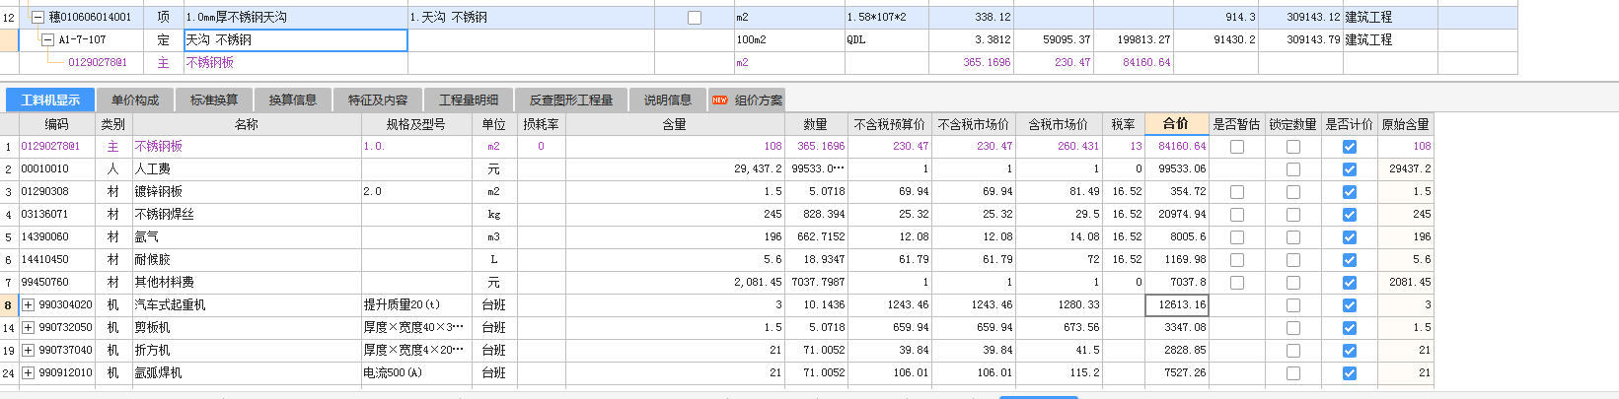Expand the 990737040 折方机 row

[x=29, y=351]
